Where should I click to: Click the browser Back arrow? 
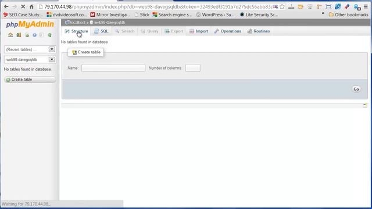[x=6, y=6]
